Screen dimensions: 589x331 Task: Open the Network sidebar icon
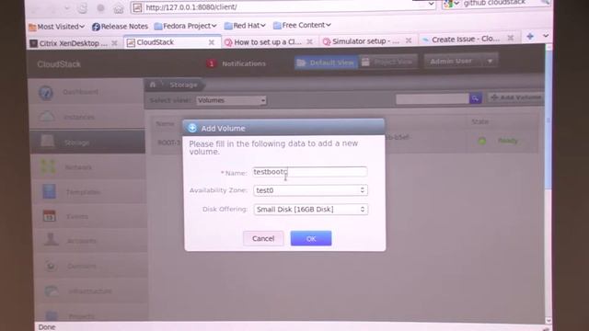click(x=48, y=166)
